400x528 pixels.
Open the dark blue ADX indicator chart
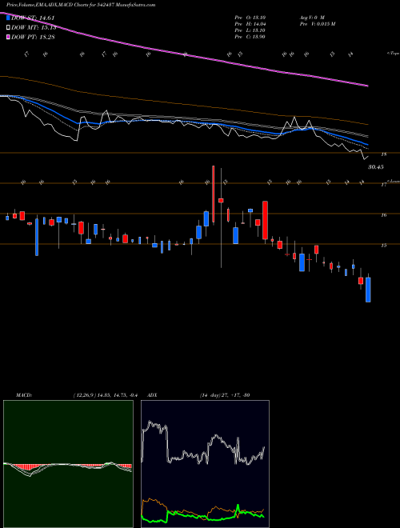click(x=205, y=464)
